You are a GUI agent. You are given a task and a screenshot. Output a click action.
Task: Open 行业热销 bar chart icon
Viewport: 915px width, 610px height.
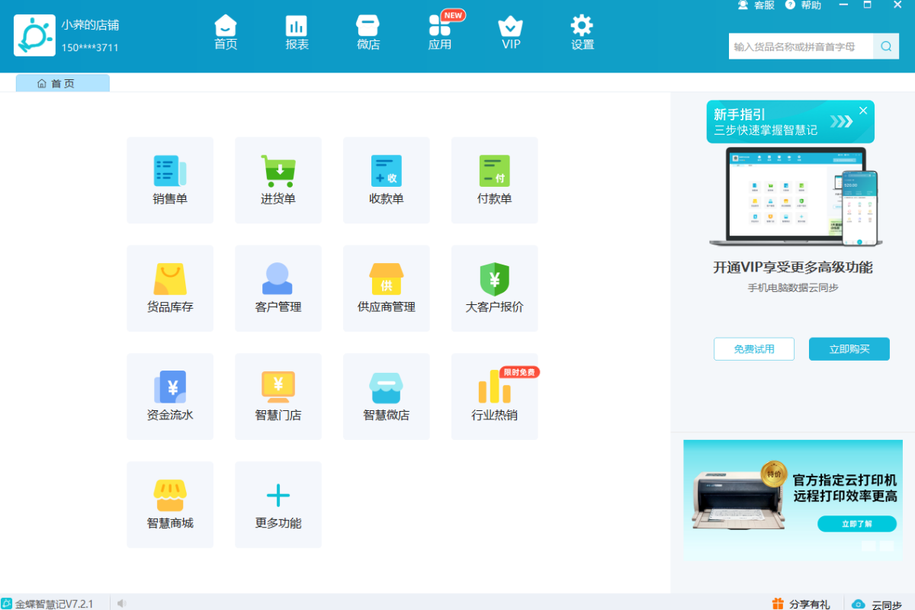[494, 389]
